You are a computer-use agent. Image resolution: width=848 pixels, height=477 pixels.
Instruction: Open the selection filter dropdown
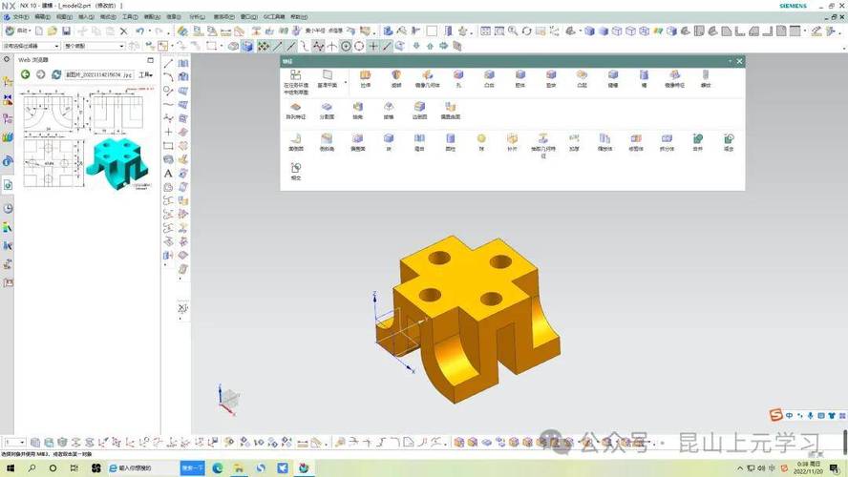(31, 47)
